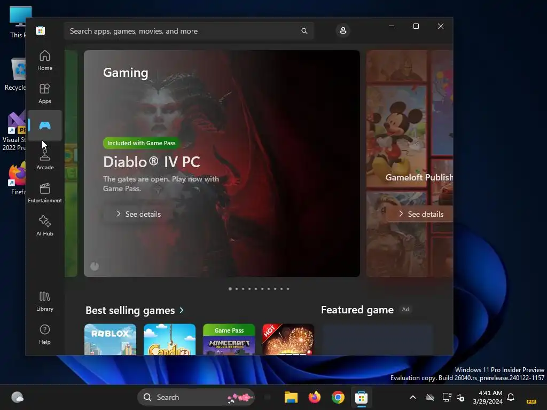Open the AI Hub section
The image size is (547, 410).
[x=45, y=226]
